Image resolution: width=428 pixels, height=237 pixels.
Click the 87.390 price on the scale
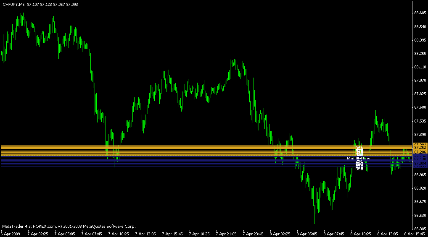[420, 134]
